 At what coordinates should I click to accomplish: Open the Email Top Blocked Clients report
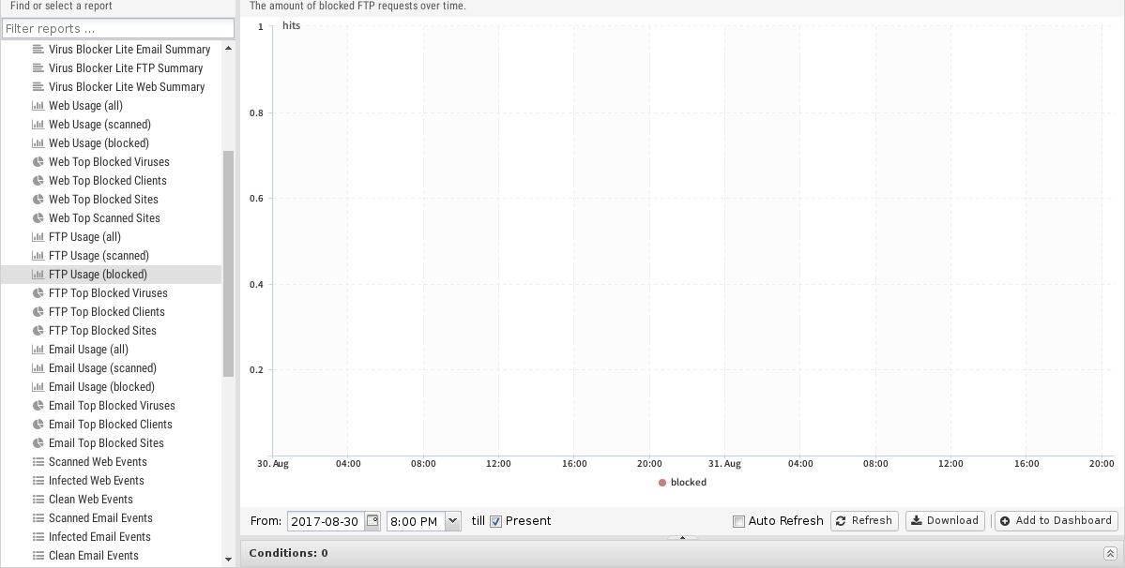pos(112,424)
